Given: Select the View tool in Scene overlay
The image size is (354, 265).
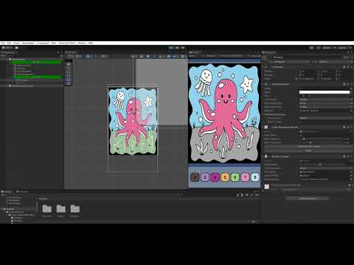Looking at the screenshot, I should click(x=69, y=64).
